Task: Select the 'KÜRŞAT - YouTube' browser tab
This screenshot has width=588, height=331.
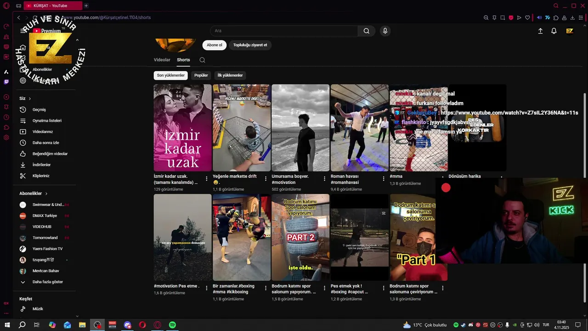Action: click(x=53, y=6)
